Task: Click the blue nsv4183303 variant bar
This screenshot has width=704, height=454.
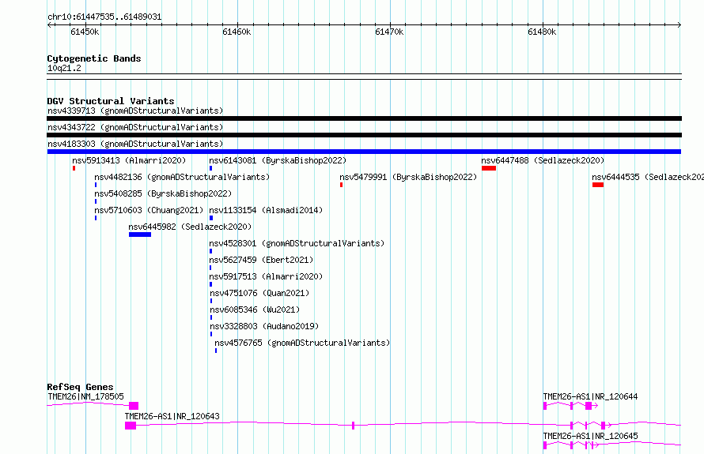Action: [364, 152]
